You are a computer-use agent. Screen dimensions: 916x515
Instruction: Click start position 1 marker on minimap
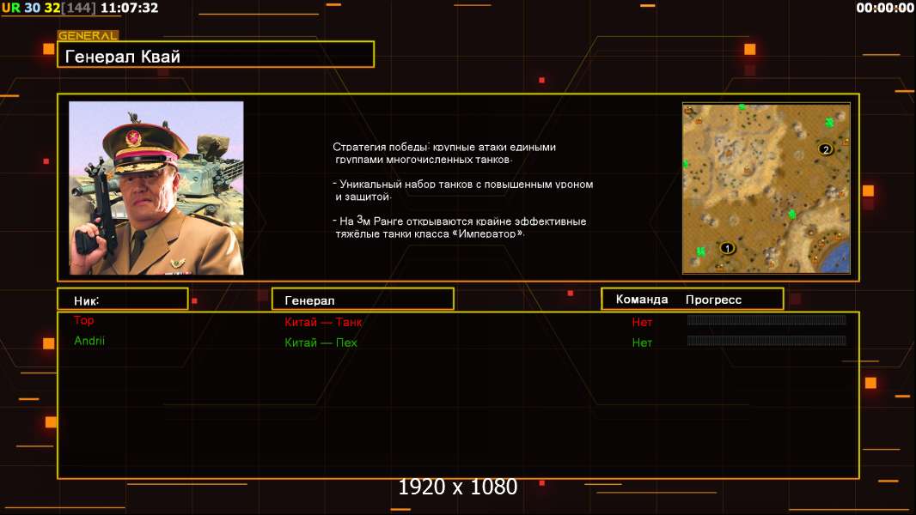point(727,249)
